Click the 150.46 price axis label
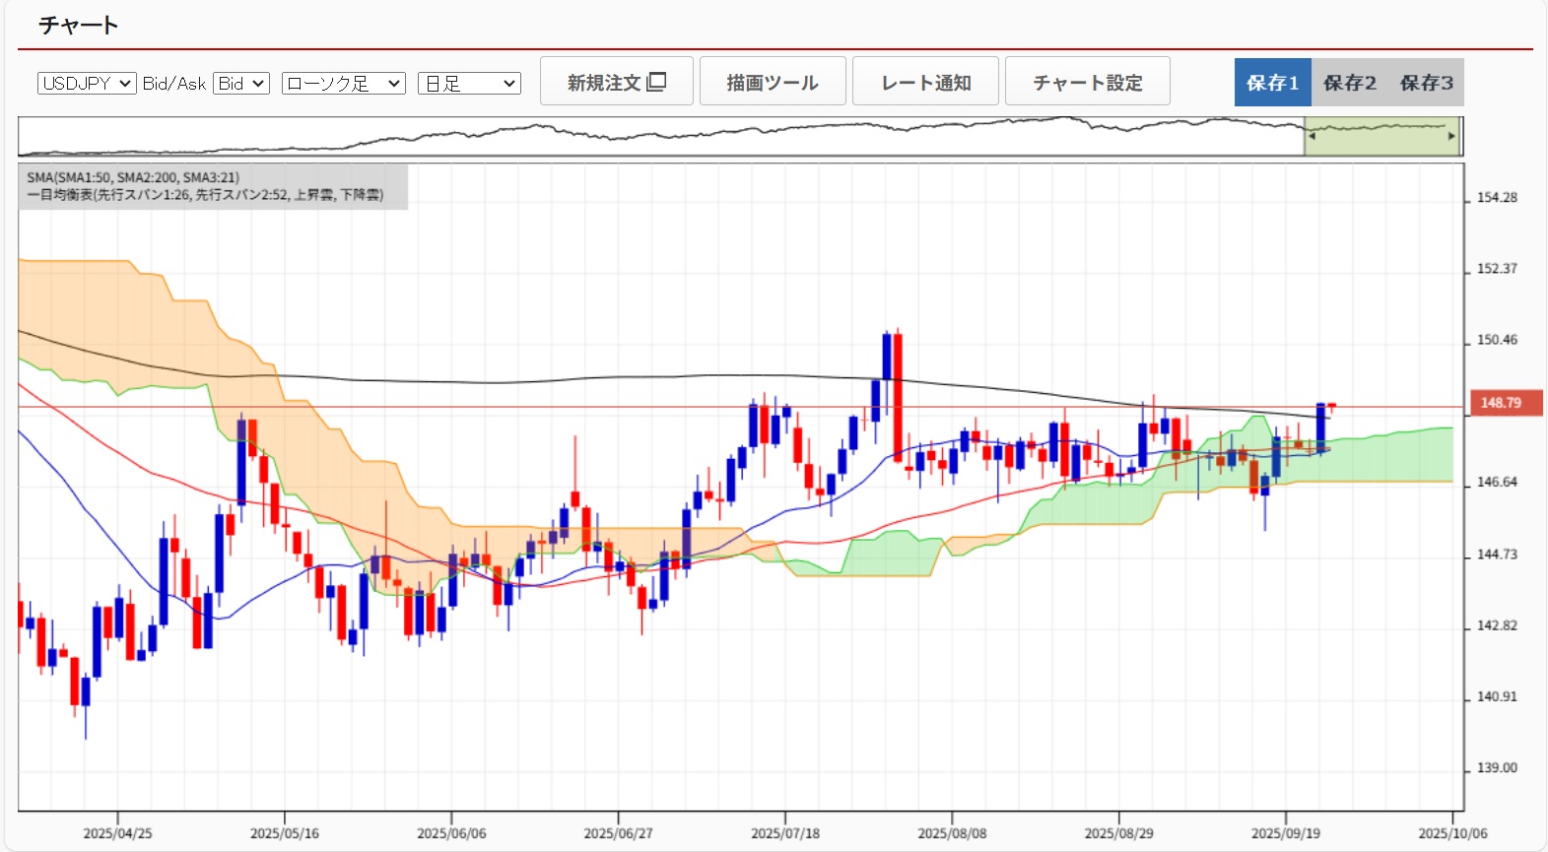 pos(1497,341)
